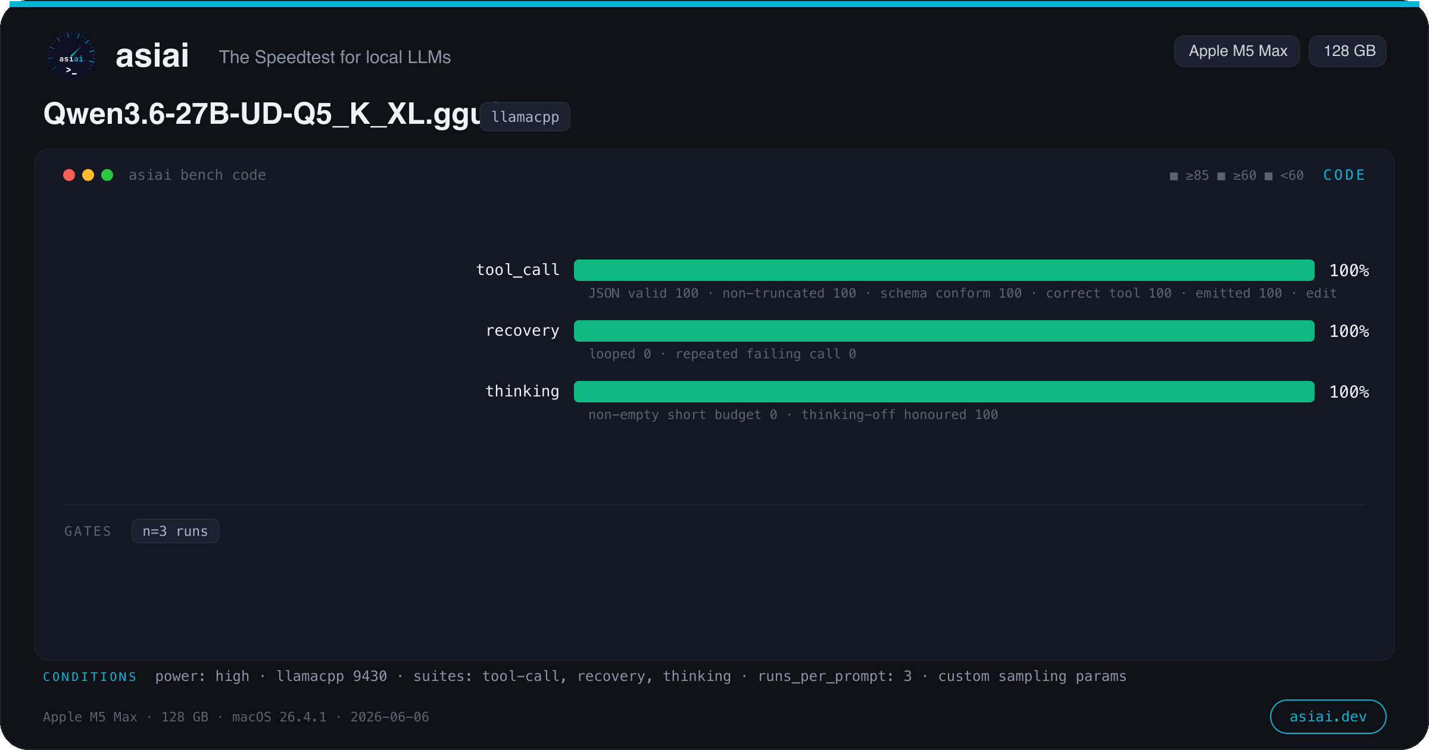This screenshot has width=1429, height=750.
Task: Click 'correct tool 100' detail text
Action: pyautogui.click(x=1109, y=293)
